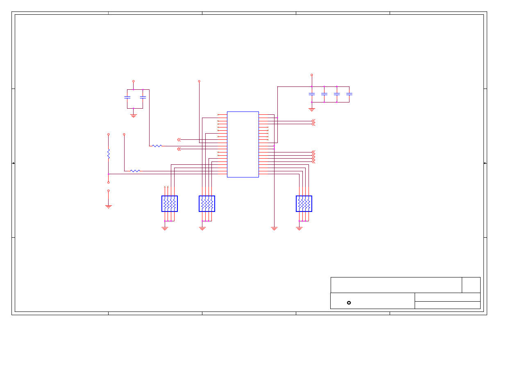Select the rightmost resistor network block
Viewport: 506px width, 391px height.
(x=304, y=204)
